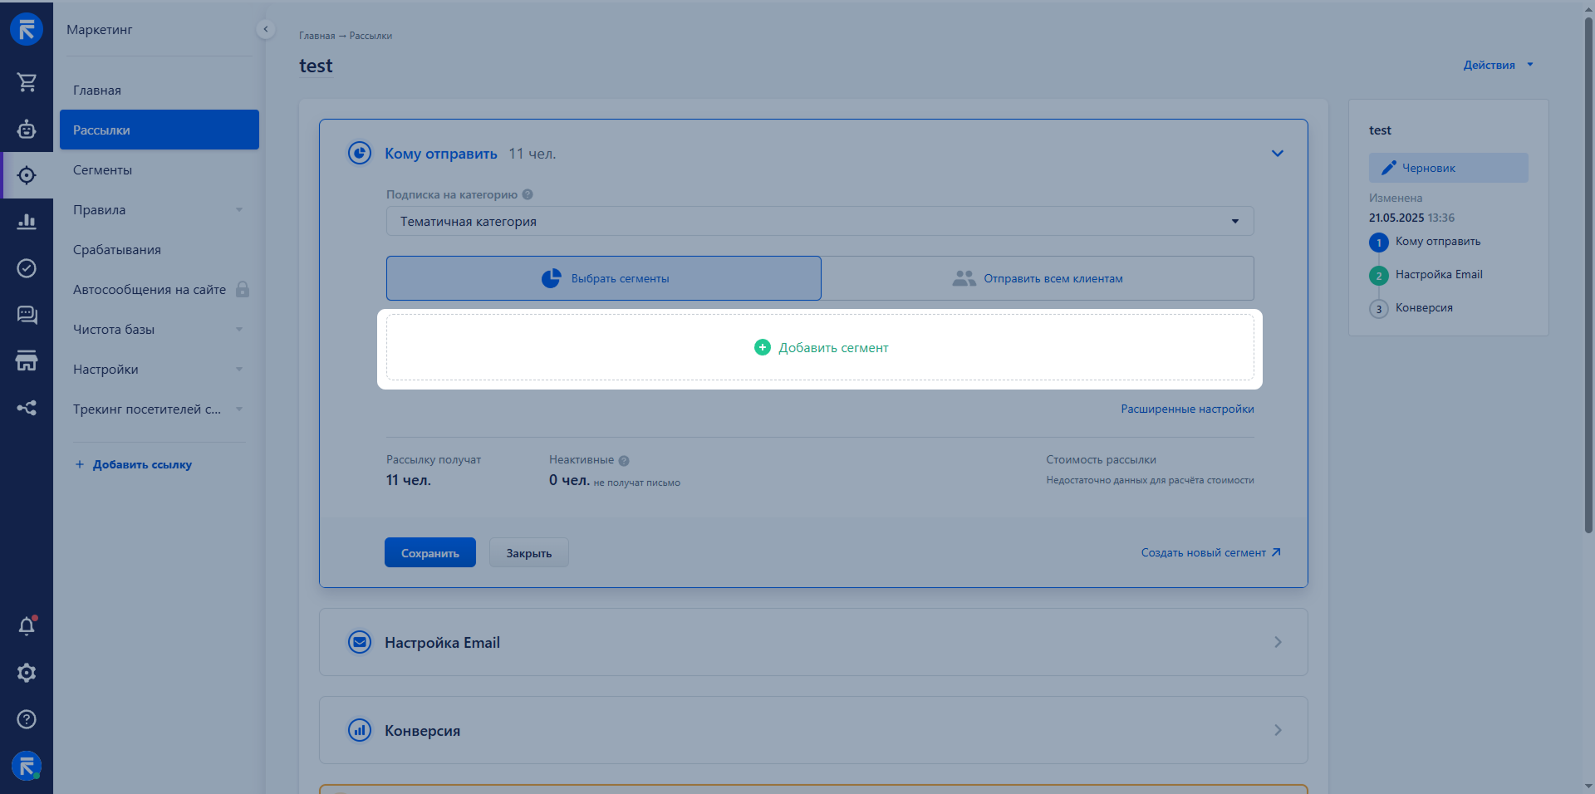Open the notifications bell icon
Viewport: 1595px width, 794px height.
coord(27,626)
